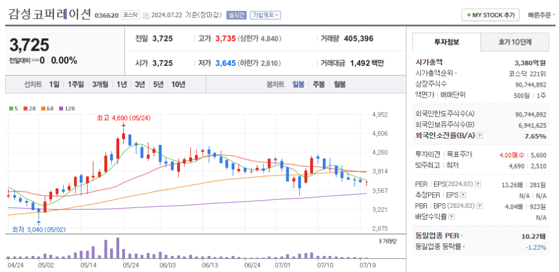Open help icon next to 배당수익률
This screenshot has width=559, height=272.
tap(452, 217)
